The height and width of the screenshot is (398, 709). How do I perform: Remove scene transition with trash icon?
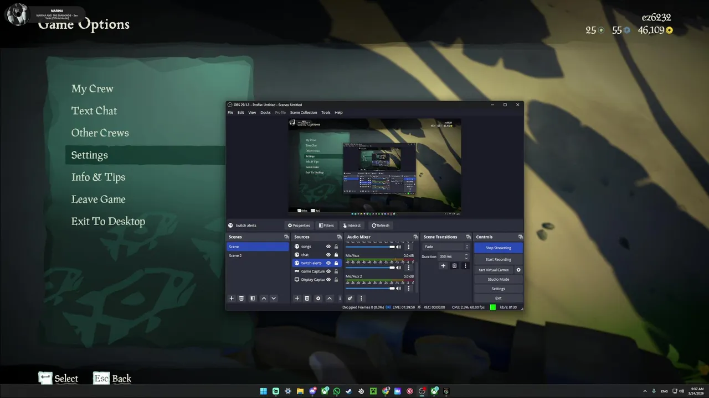click(x=454, y=266)
